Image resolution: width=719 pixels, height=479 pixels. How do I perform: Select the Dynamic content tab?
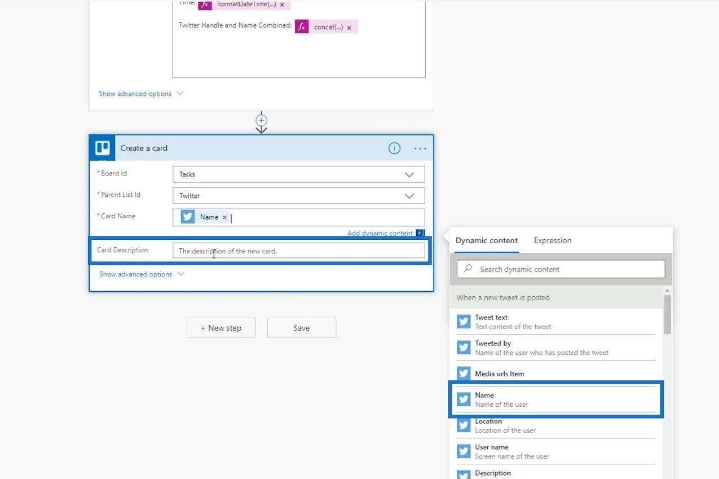coord(487,240)
